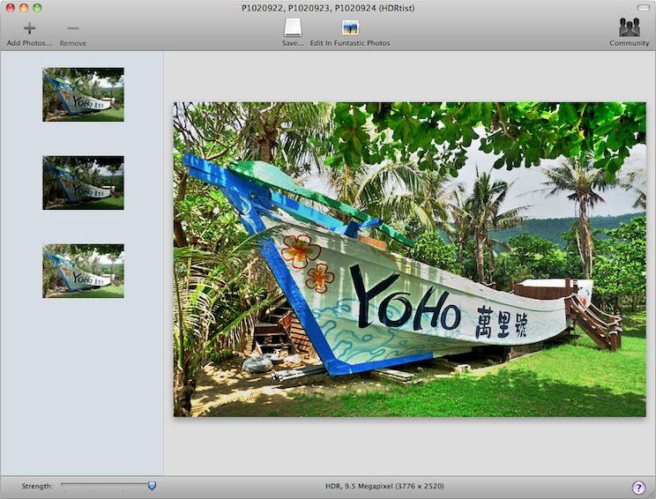The height and width of the screenshot is (499, 656).
Task: Select the middle dark exposure thumbnail
Action: coord(83,182)
